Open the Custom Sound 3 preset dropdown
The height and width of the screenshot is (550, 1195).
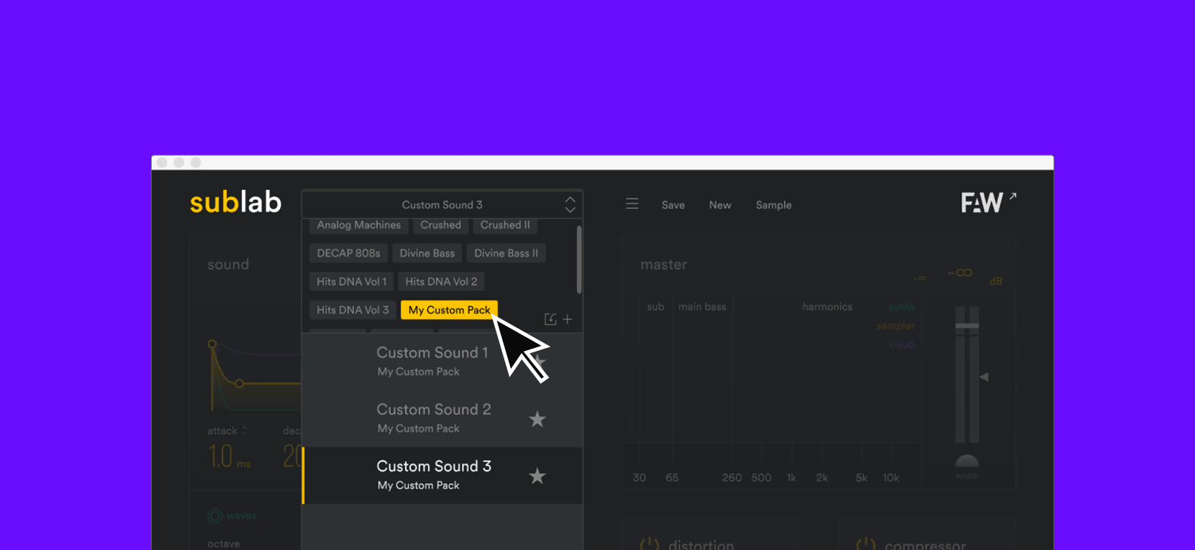point(442,205)
